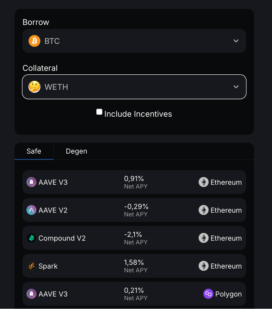Screen dimensions: 272x309
Task: Click the purple Polygon network icon
Action: click(x=208, y=294)
